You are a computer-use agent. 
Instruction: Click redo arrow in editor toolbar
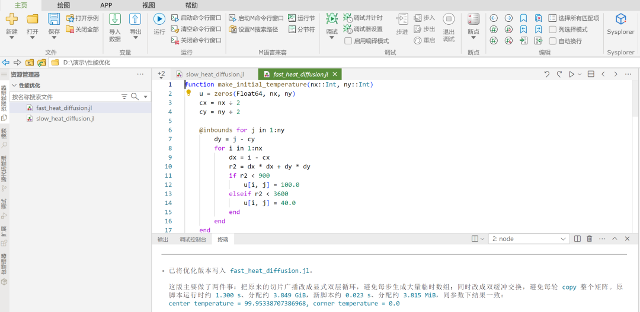coord(559,74)
